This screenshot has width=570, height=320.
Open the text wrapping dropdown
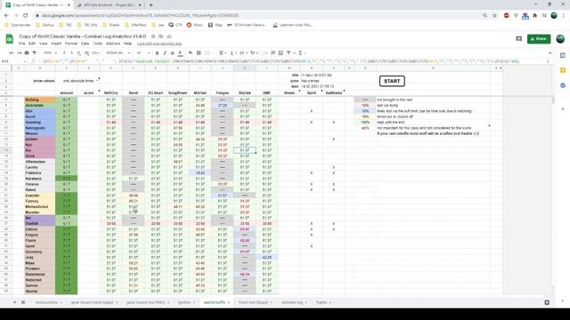pos(243,53)
